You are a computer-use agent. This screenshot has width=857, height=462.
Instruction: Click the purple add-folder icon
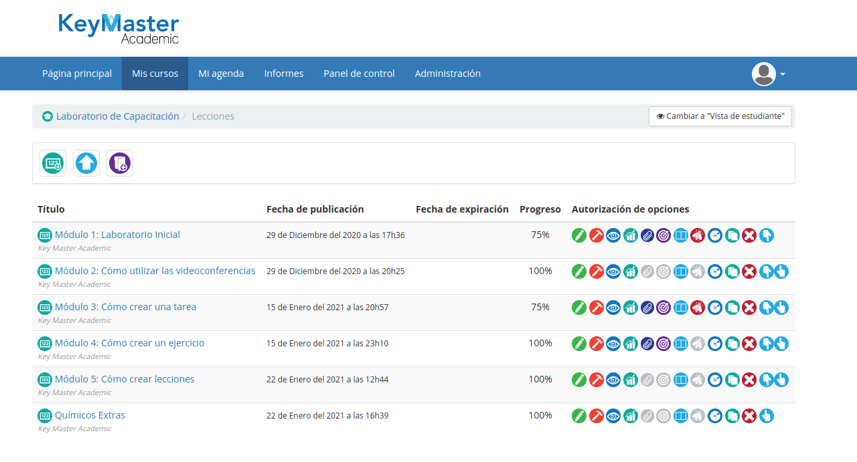pos(120,163)
